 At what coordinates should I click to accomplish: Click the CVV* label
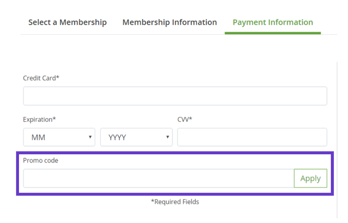(185, 119)
